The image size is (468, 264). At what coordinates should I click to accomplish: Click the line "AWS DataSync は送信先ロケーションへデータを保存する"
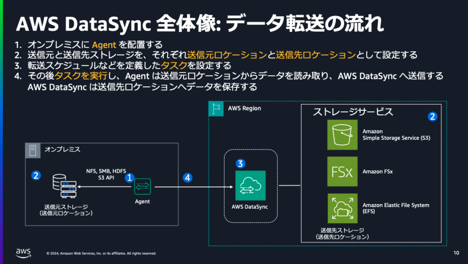tap(143, 87)
